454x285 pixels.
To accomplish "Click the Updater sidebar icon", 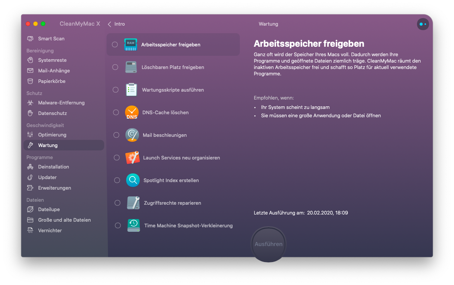I will [30, 177].
